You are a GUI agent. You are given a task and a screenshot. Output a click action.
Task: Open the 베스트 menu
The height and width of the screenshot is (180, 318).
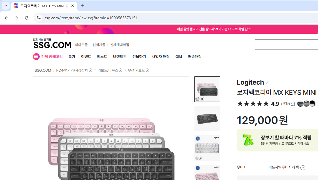102,57
